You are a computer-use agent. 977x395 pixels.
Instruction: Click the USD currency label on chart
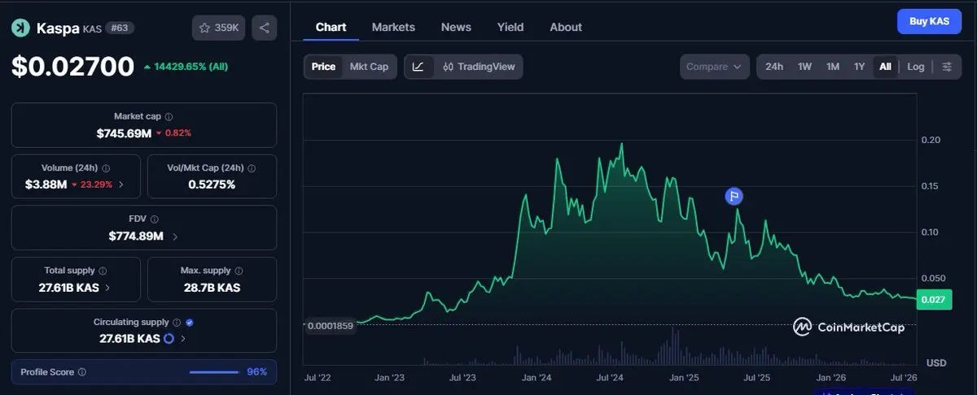coord(935,362)
